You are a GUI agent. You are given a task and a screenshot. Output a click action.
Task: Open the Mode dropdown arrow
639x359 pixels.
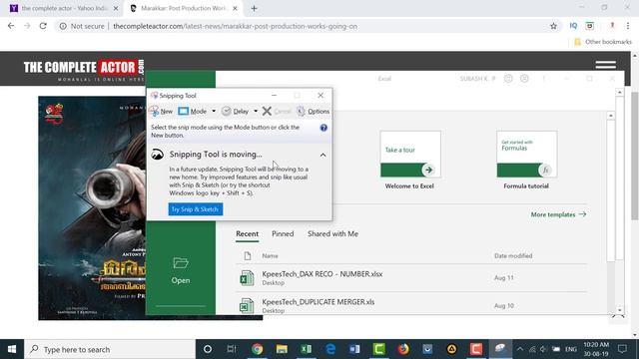[214, 111]
